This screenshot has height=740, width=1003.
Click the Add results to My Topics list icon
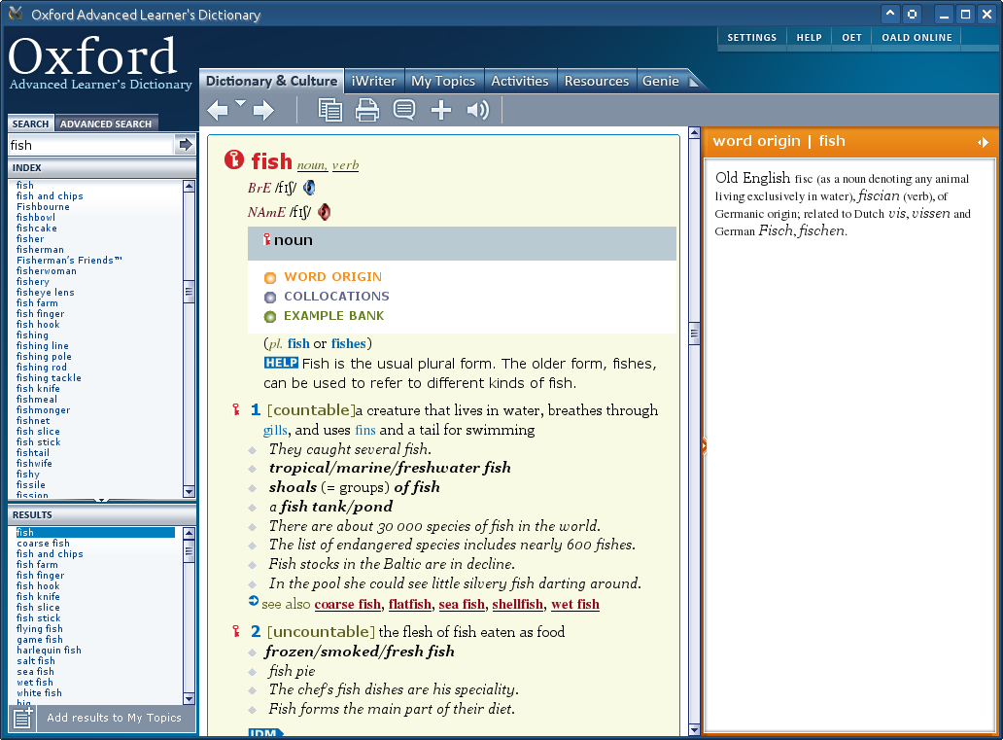(x=23, y=719)
